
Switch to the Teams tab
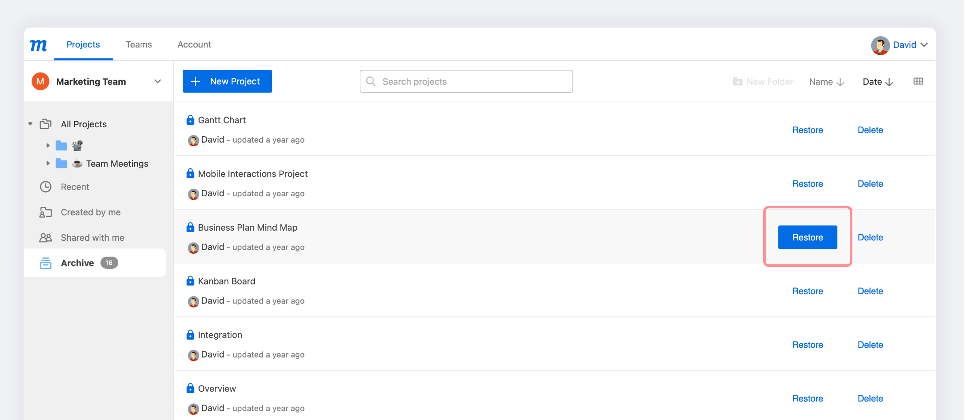tap(139, 45)
